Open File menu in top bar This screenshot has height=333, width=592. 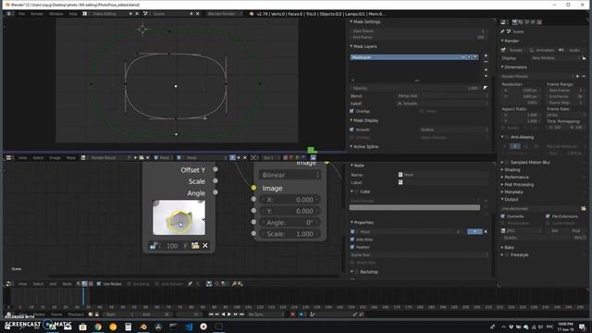[x=21, y=14]
